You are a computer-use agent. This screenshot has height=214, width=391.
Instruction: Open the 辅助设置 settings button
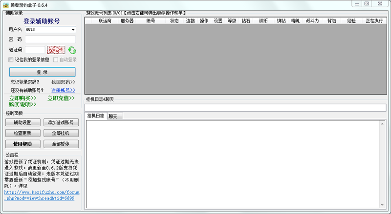tap(22, 122)
